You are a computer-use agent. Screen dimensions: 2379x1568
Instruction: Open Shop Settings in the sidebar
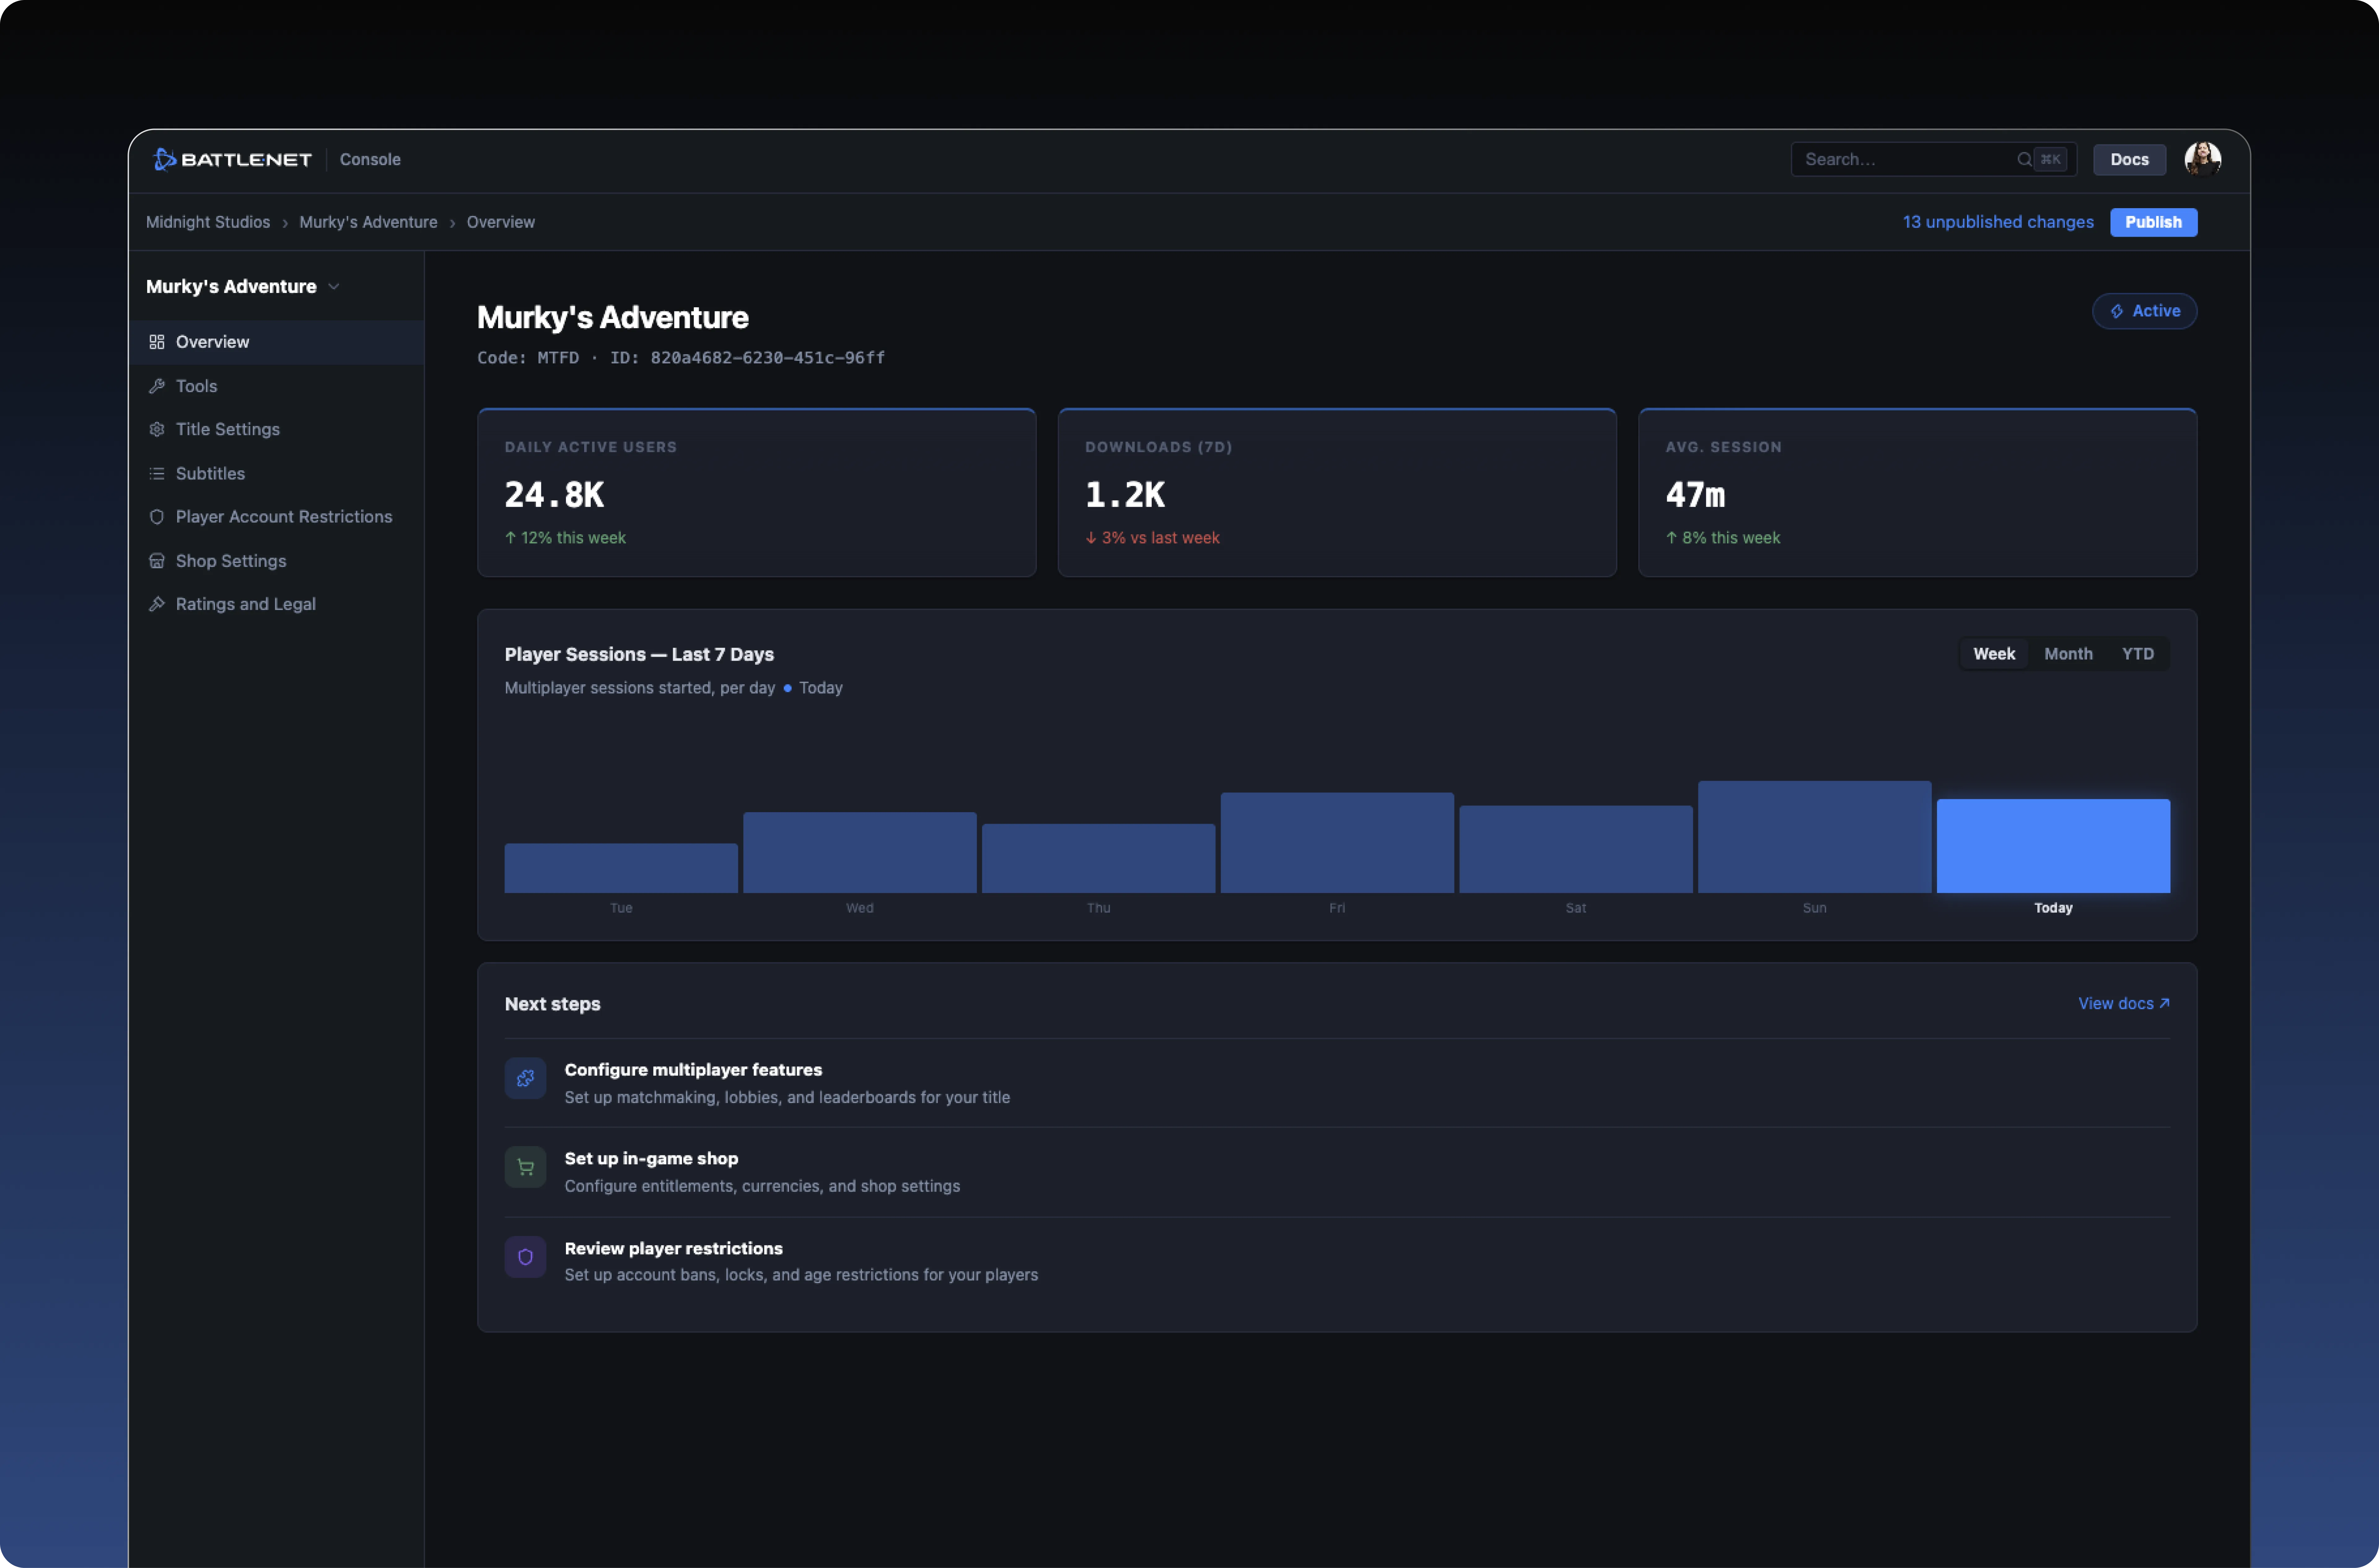click(276, 561)
